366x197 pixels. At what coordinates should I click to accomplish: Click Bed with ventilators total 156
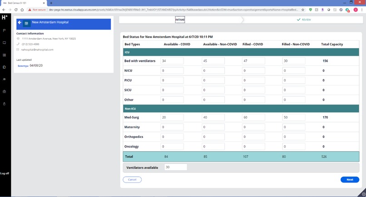(x=325, y=61)
